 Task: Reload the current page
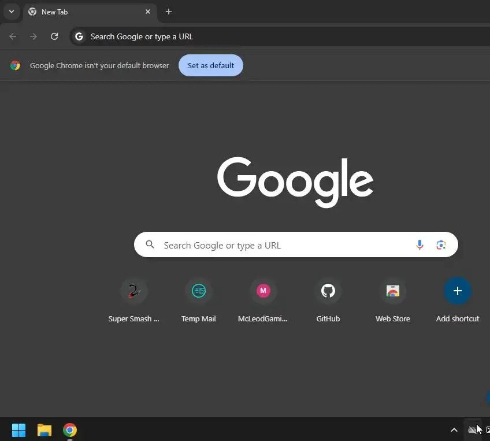(x=54, y=36)
